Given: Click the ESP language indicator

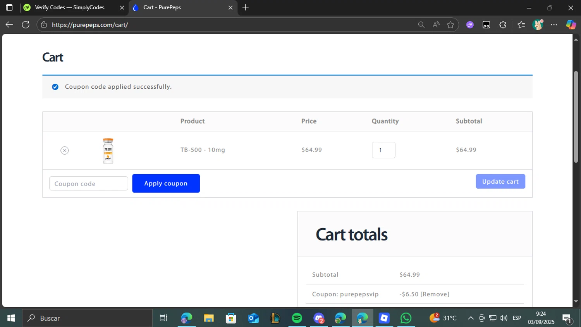Looking at the screenshot, I should 517,318.
